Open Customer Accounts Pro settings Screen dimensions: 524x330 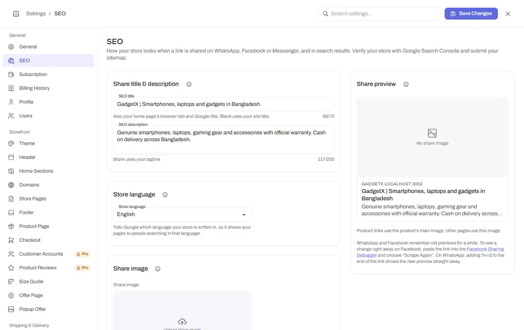point(48,254)
